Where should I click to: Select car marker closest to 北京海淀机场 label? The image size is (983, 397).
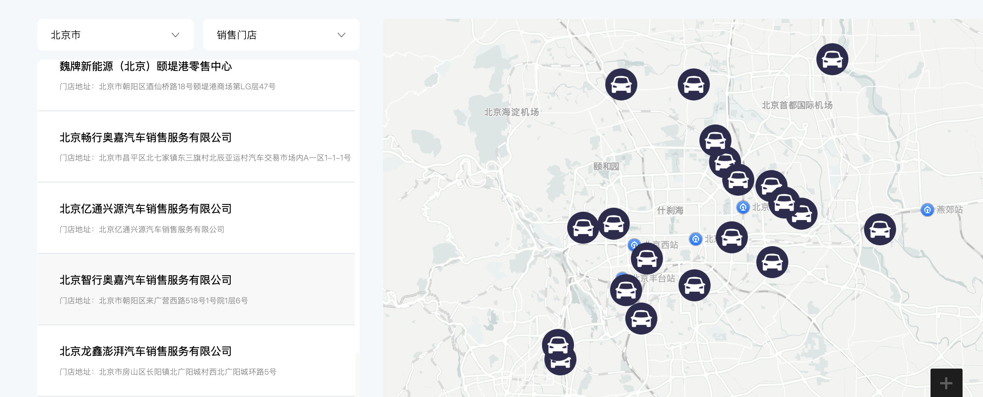pyautogui.click(x=621, y=84)
